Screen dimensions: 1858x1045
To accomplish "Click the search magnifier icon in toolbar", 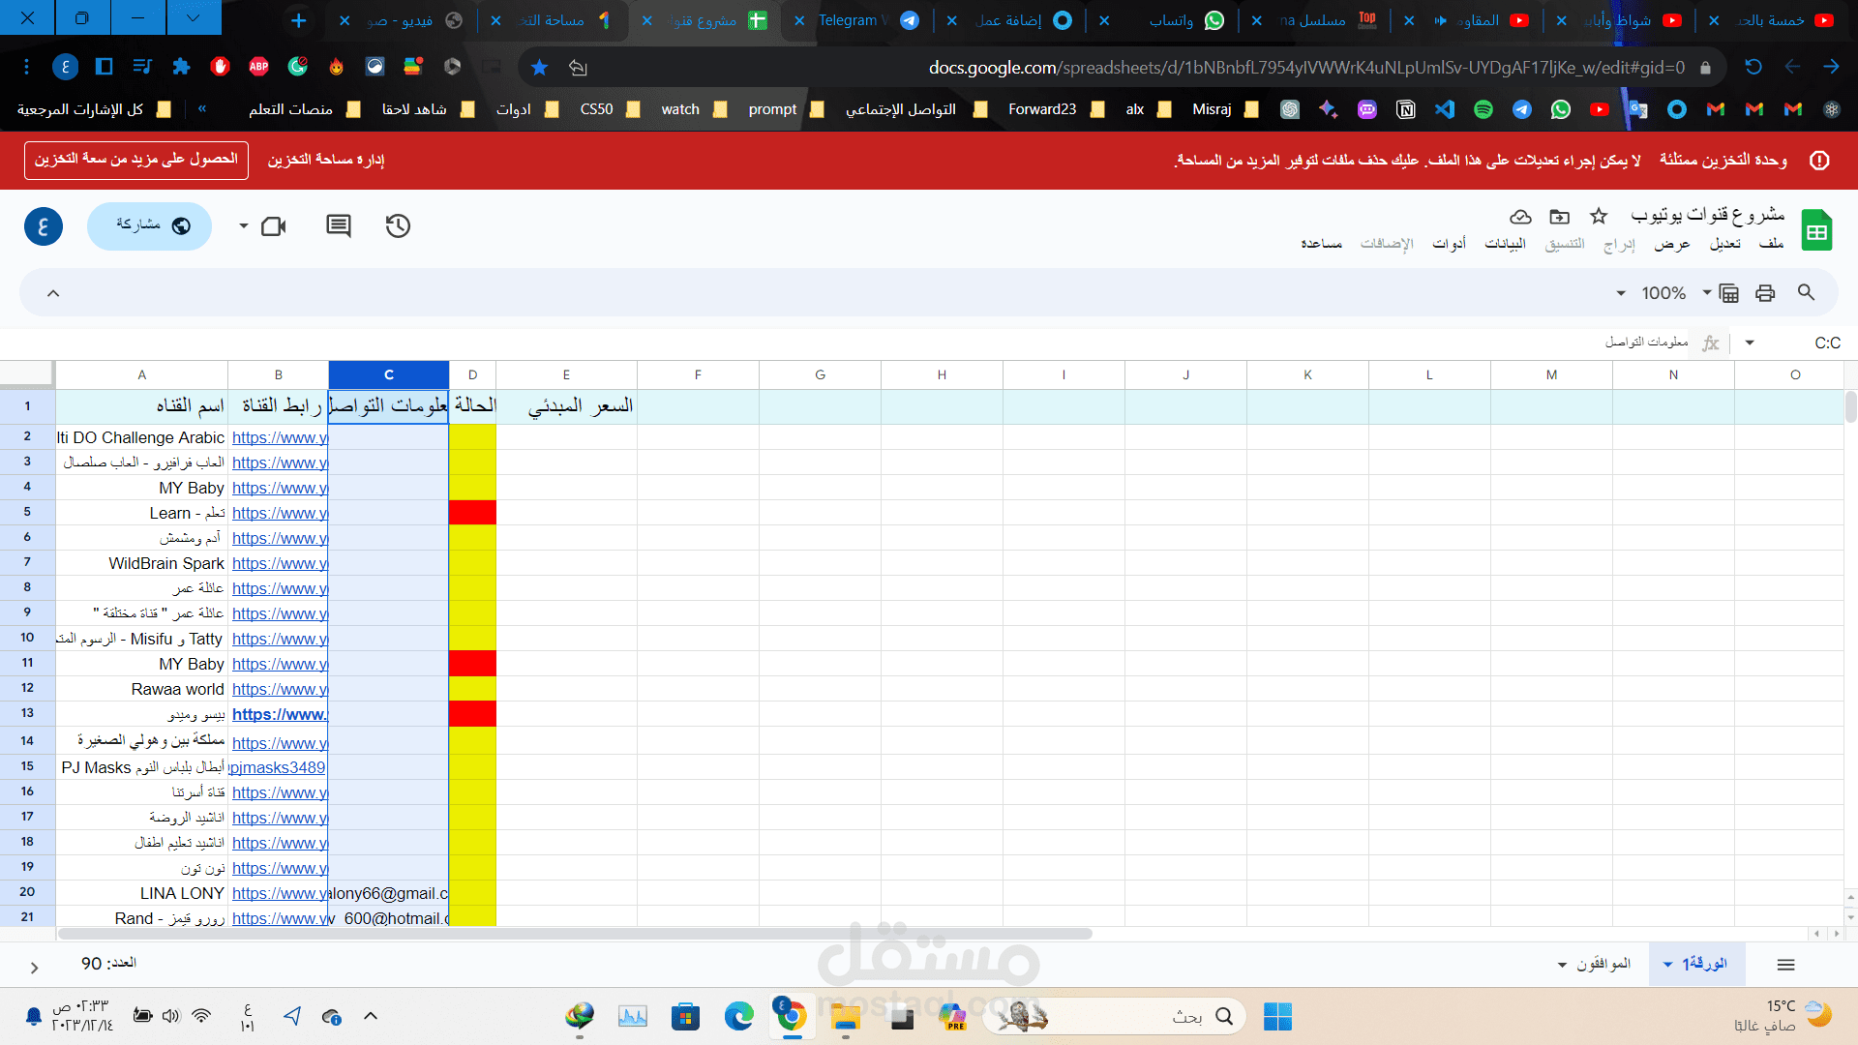I will pyautogui.click(x=1806, y=292).
